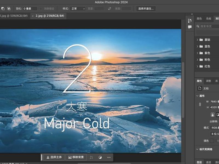The height and width of the screenshot is (164, 219).
Task: Select the subtract from selection icon
Action: [x=3, y=9]
